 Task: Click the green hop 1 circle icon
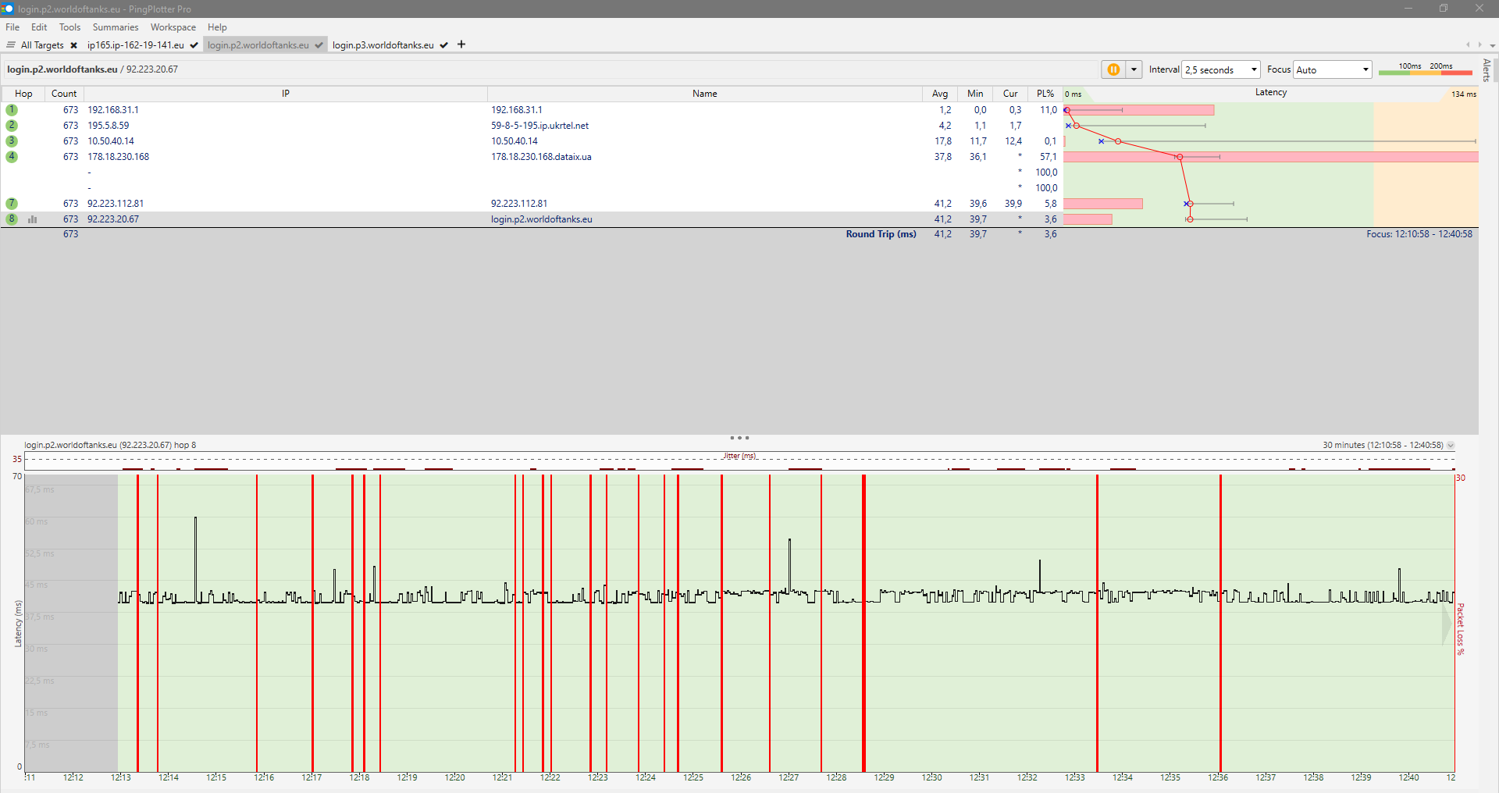(x=12, y=110)
